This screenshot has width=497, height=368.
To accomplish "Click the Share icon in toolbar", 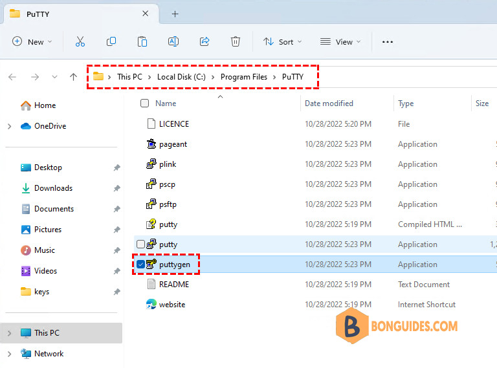I will coord(204,41).
